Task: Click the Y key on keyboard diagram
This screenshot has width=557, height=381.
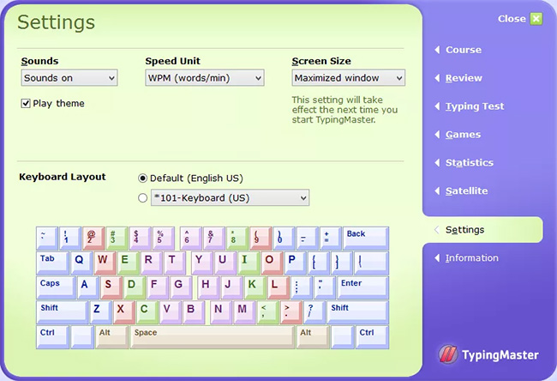Action: [x=202, y=263]
